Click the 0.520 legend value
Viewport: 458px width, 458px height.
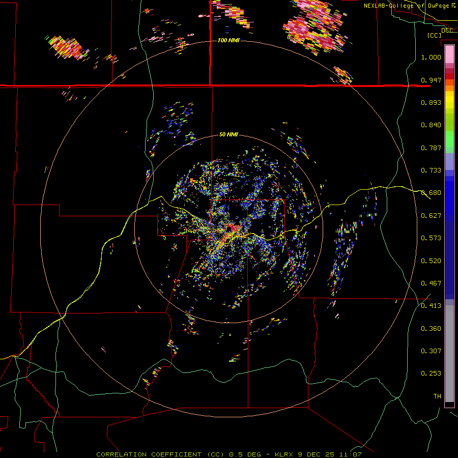(431, 261)
